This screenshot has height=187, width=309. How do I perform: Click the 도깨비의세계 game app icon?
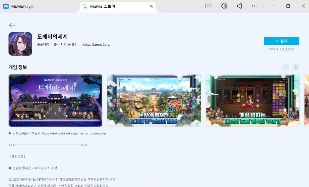20,44
